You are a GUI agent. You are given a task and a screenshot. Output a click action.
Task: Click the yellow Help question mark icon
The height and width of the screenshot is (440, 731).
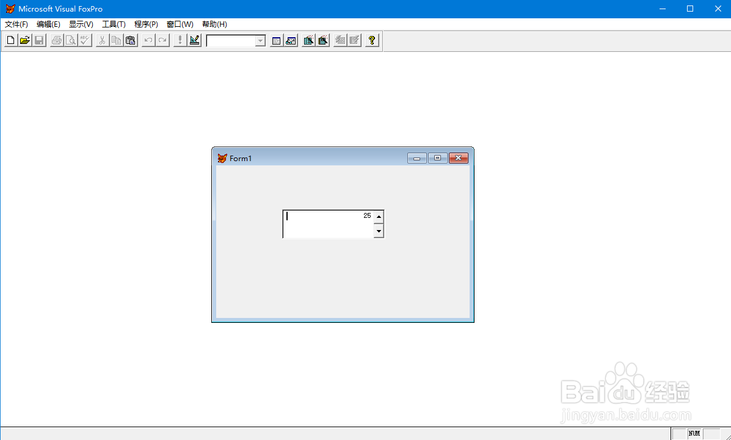coord(371,40)
